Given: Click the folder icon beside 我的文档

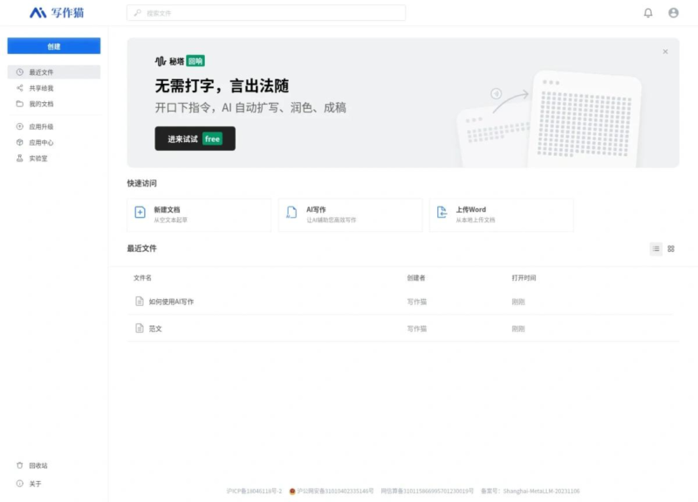Looking at the screenshot, I should [19, 104].
